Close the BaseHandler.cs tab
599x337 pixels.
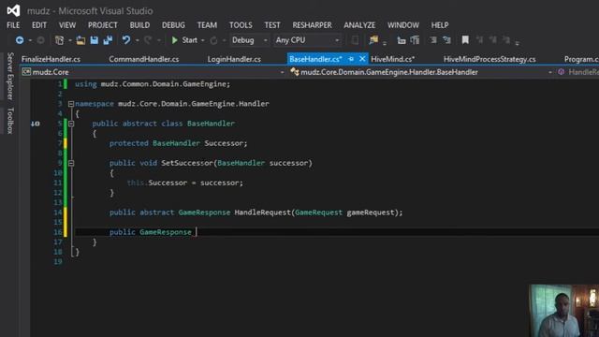tap(362, 59)
